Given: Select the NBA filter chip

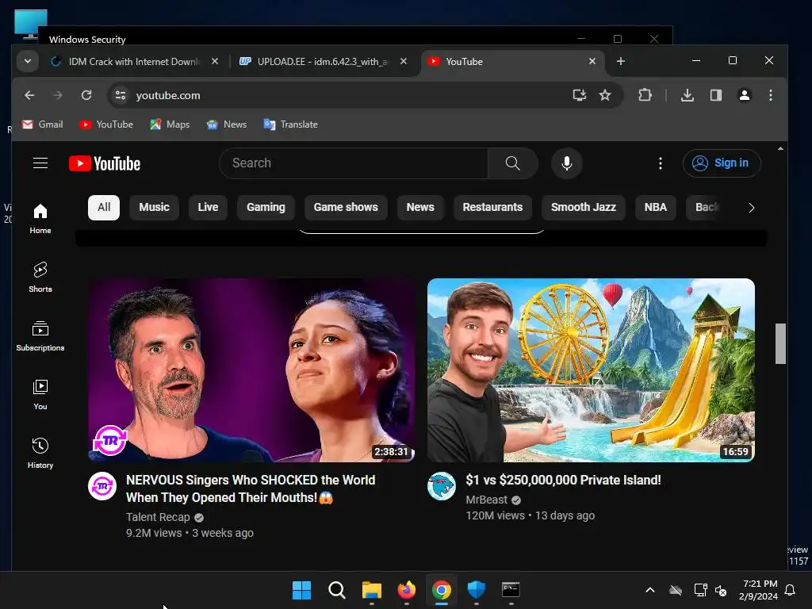Looking at the screenshot, I should [655, 207].
